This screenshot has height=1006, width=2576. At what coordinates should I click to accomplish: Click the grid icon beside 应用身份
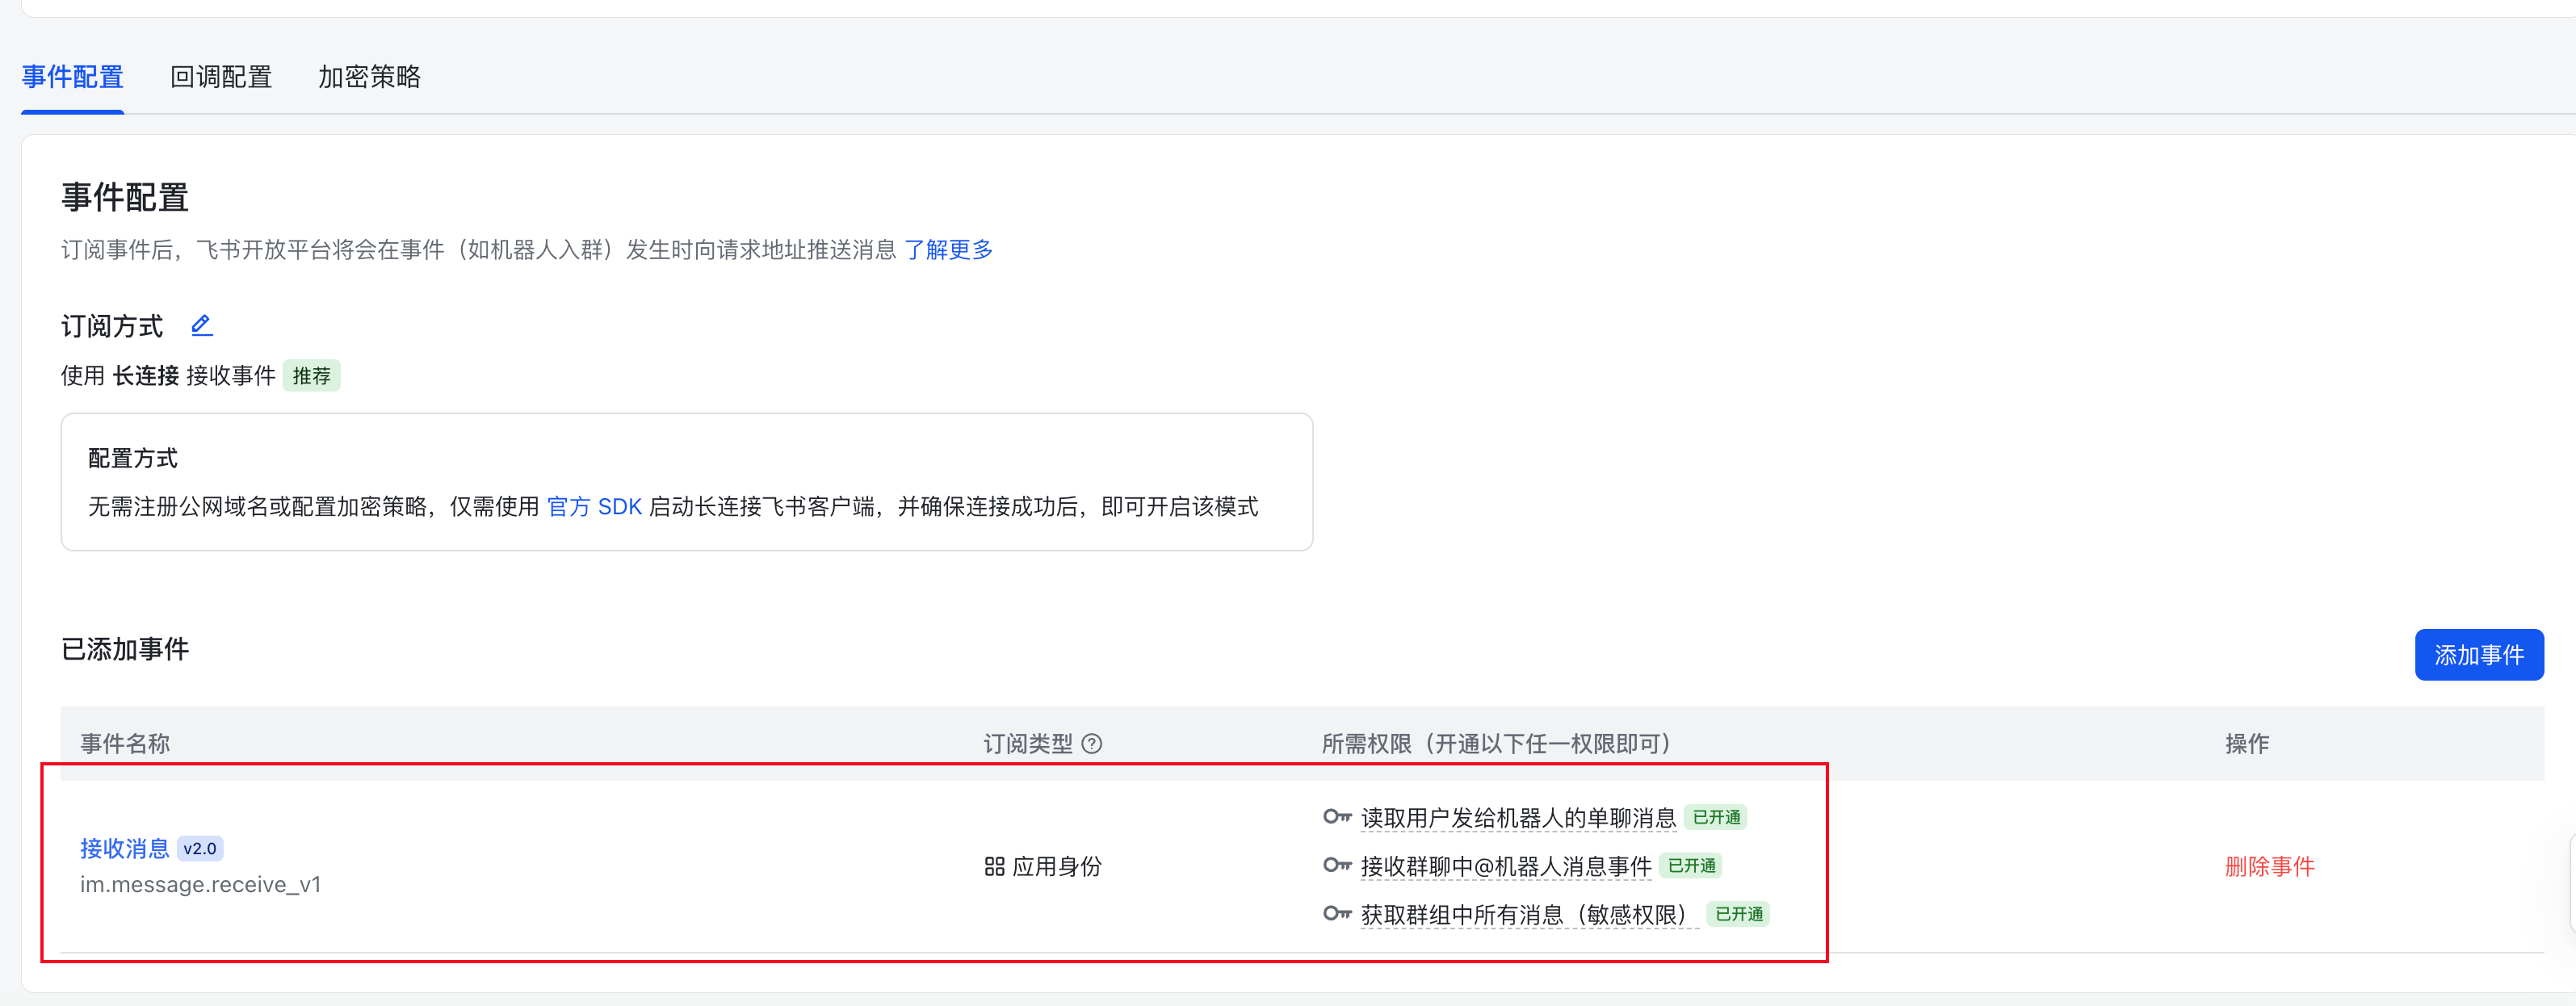(x=994, y=866)
